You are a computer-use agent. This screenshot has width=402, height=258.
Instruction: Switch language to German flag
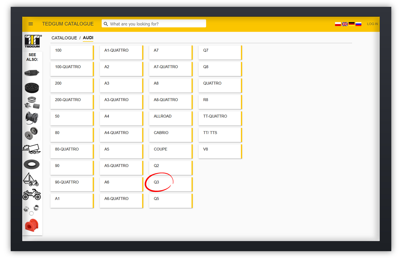351,24
